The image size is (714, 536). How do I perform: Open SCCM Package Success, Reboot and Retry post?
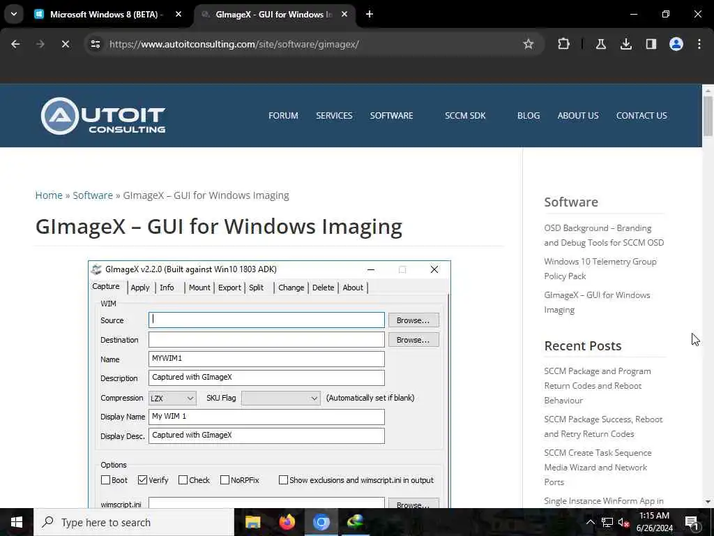coord(603,426)
